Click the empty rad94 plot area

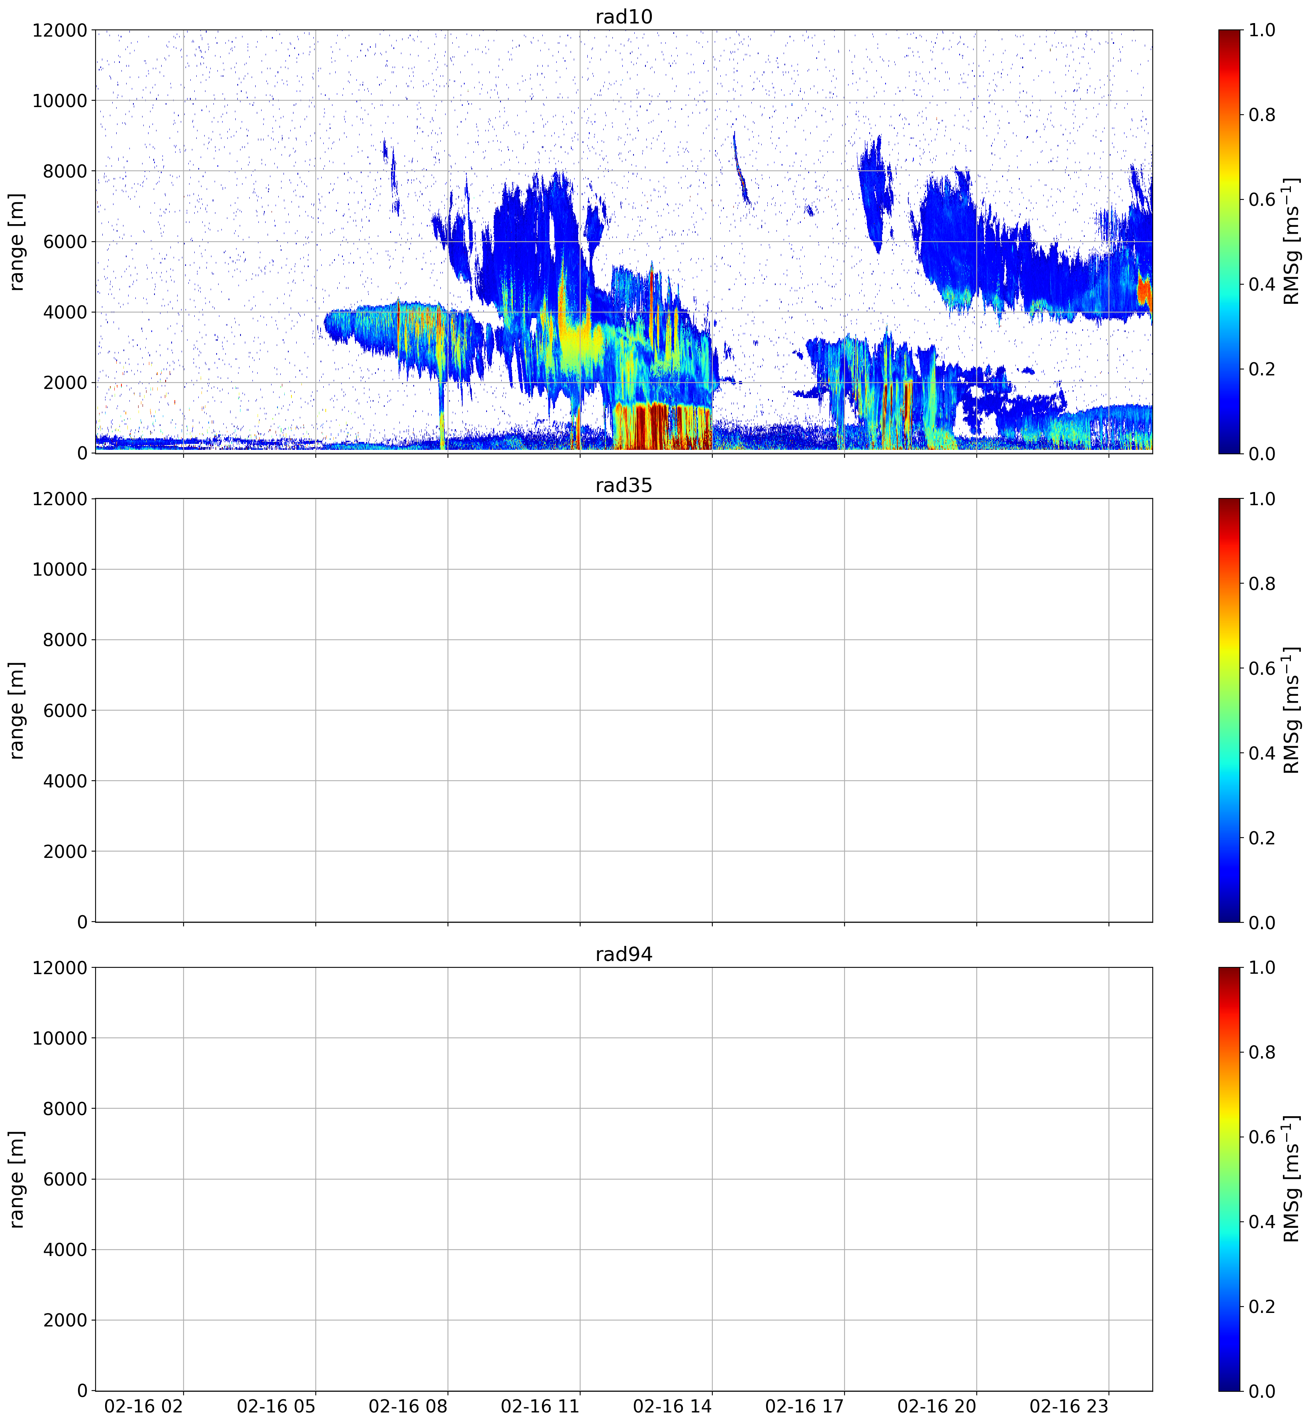coord(623,1179)
